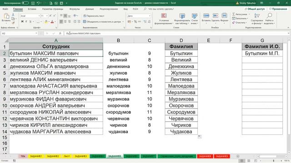Add a new sheet with plus button
The image size is (291, 163).
pos(238,156)
